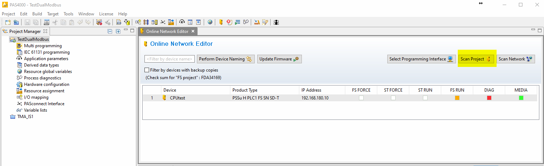This screenshot has width=544, height=166.
Task: Click the Scan Network button
Action: tap(516, 59)
